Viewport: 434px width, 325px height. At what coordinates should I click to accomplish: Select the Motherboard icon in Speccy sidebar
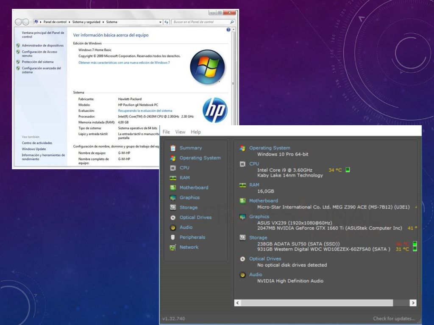tap(173, 188)
